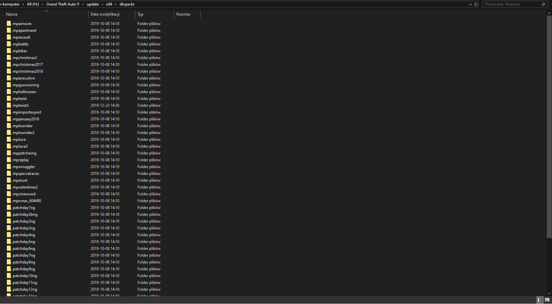
Task: Select the patchday2ng folder name
Action: [24, 221]
